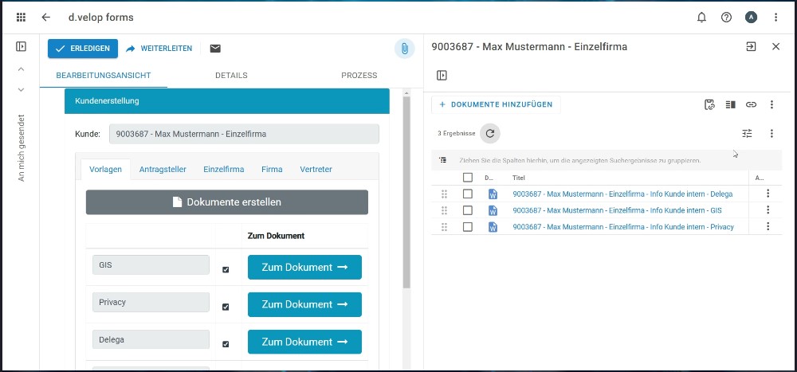Click the form's vertical scrollbar

(406, 193)
